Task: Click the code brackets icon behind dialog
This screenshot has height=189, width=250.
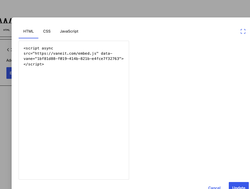Action: 9,50
